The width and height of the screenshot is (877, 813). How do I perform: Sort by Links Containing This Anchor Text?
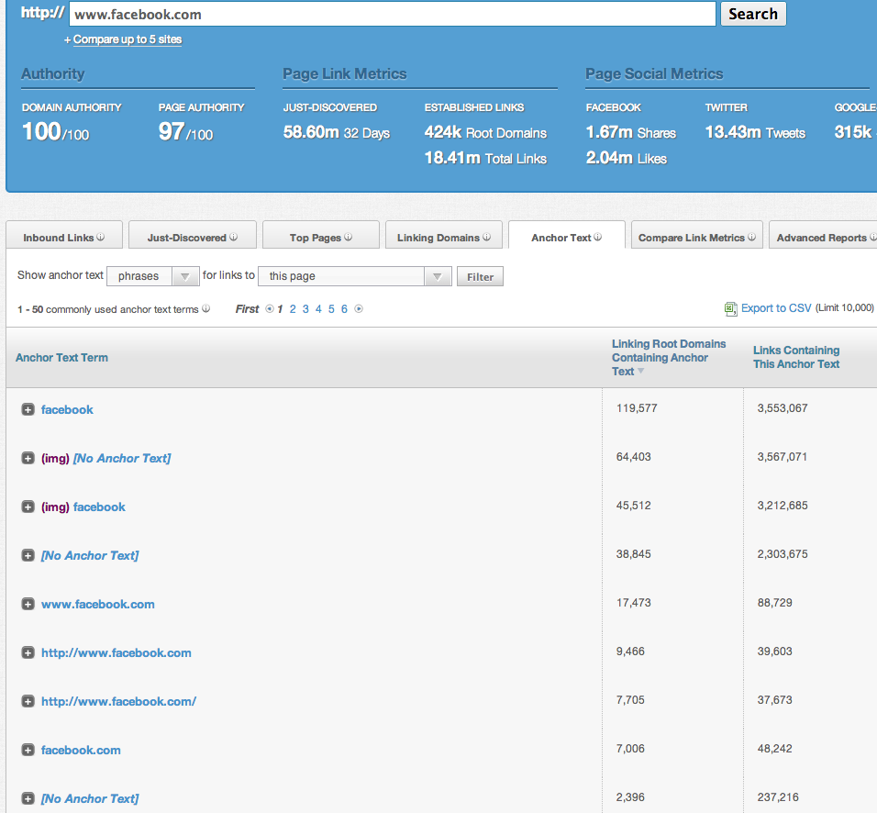coord(796,357)
